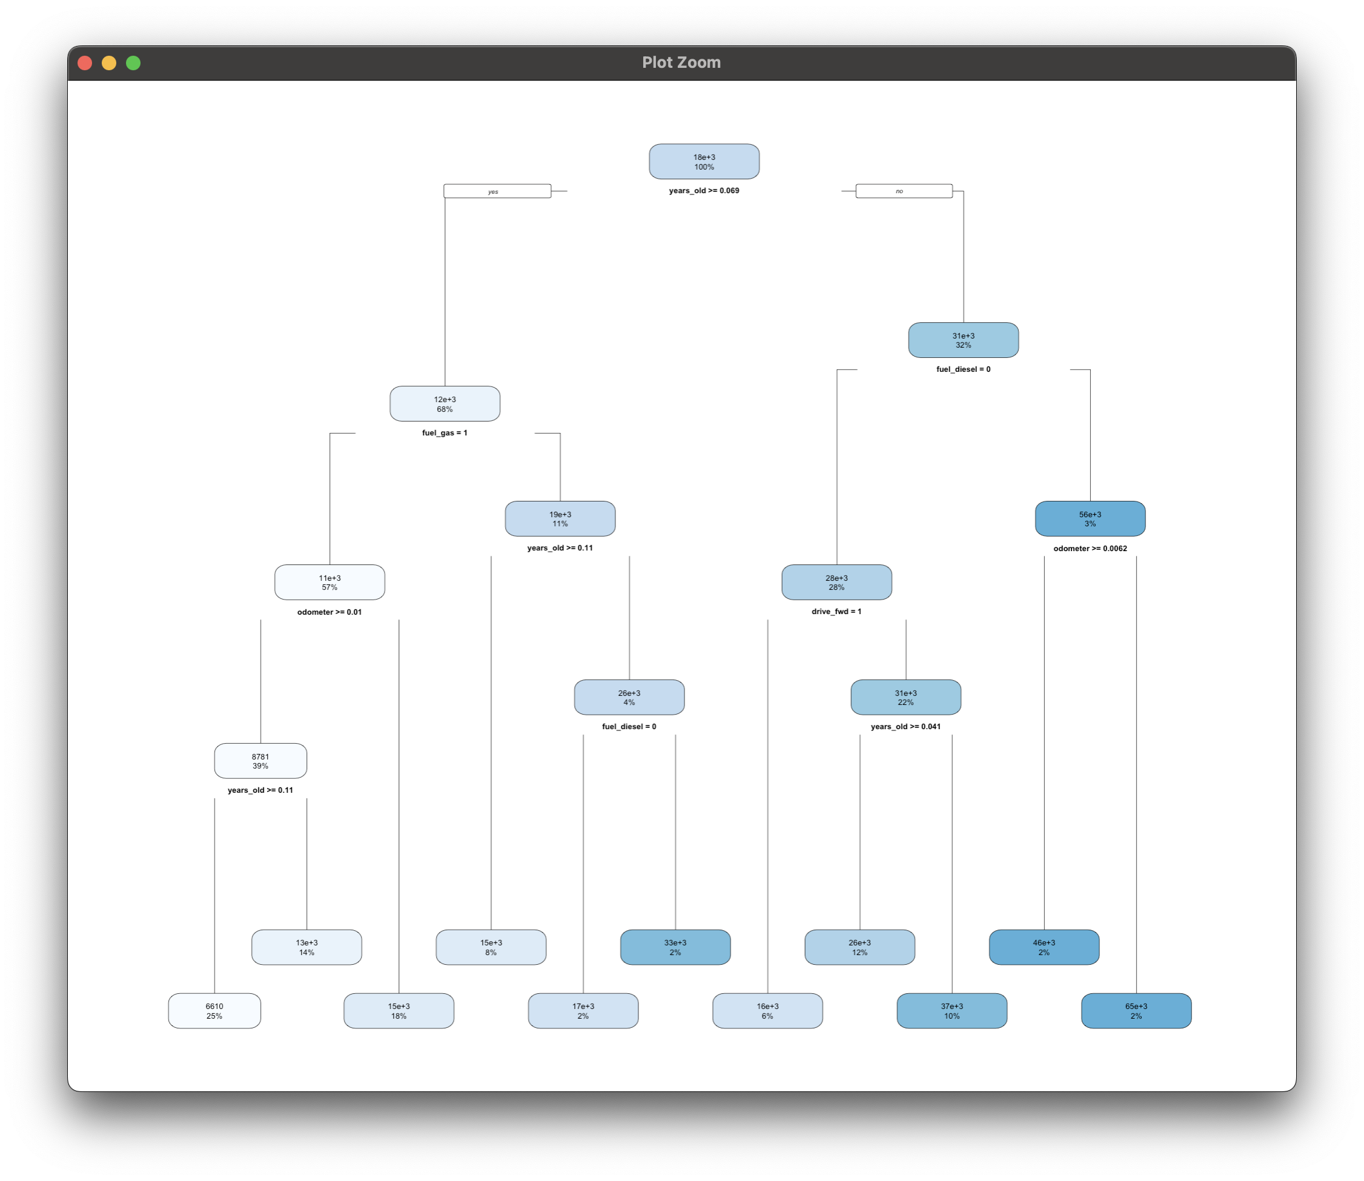Close the Plot Zoom window
The image size is (1364, 1181).
point(85,62)
